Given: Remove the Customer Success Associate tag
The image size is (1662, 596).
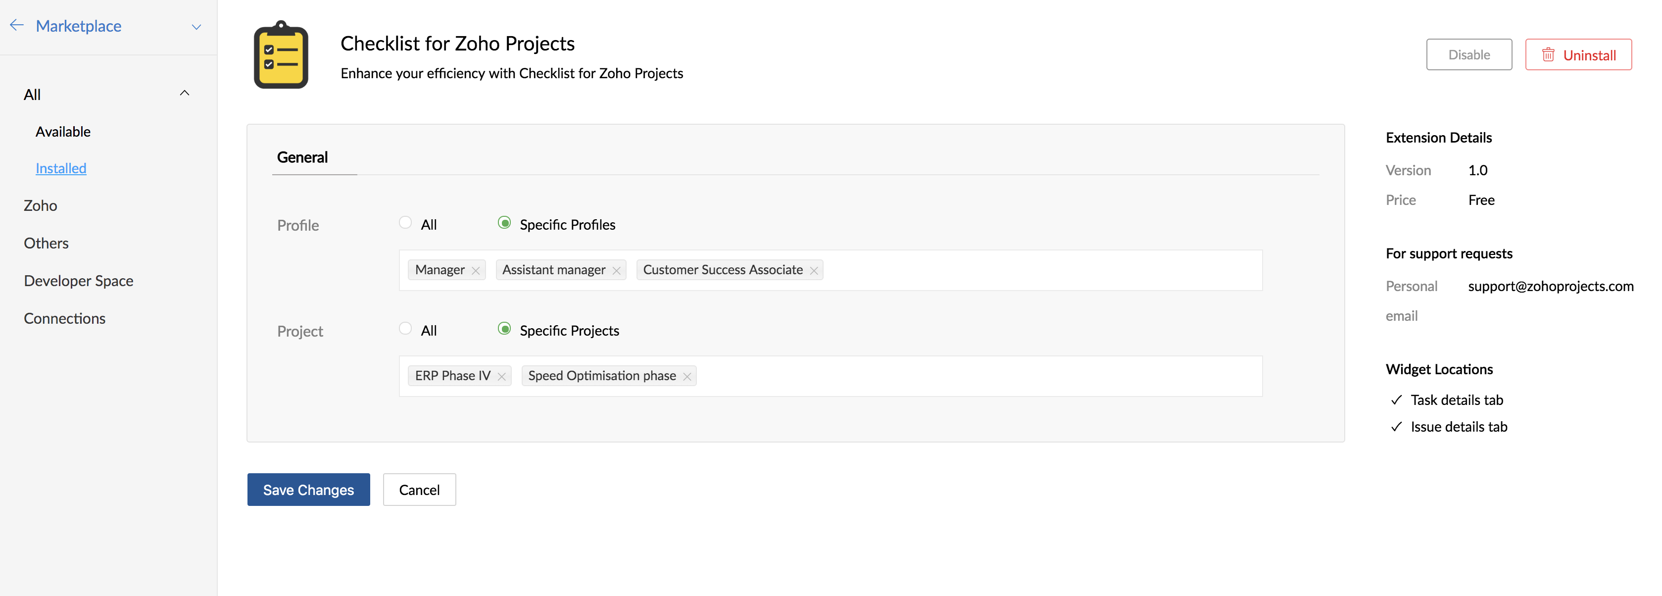Looking at the screenshot, I should point(814,270).
